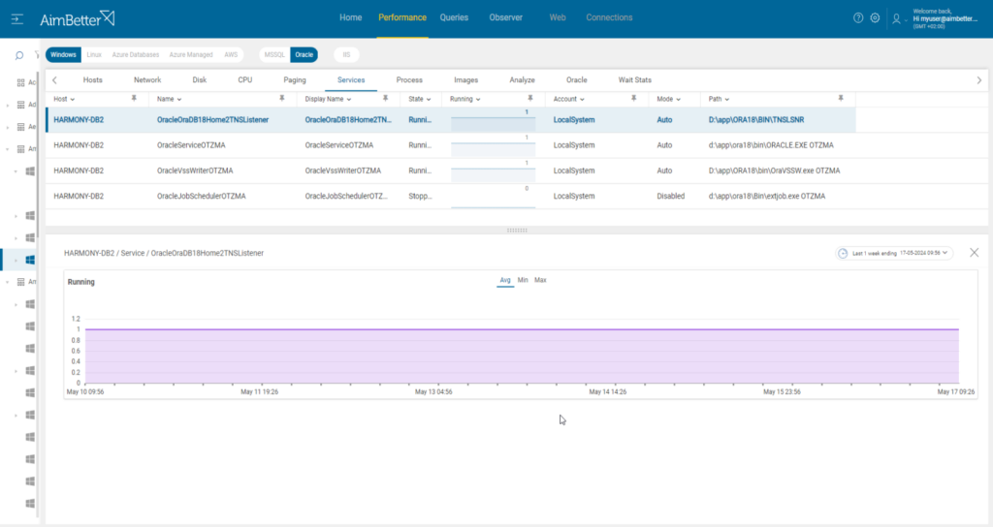
Task: Toggle the Linux platform filter
Action: tap(94, 55)
